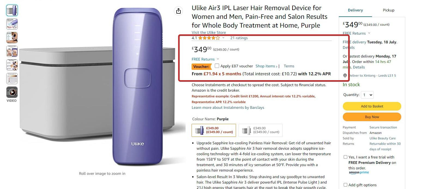Select the first product image thumbnail
Viewport: 438px width, 189px height.
click(12, 10)
